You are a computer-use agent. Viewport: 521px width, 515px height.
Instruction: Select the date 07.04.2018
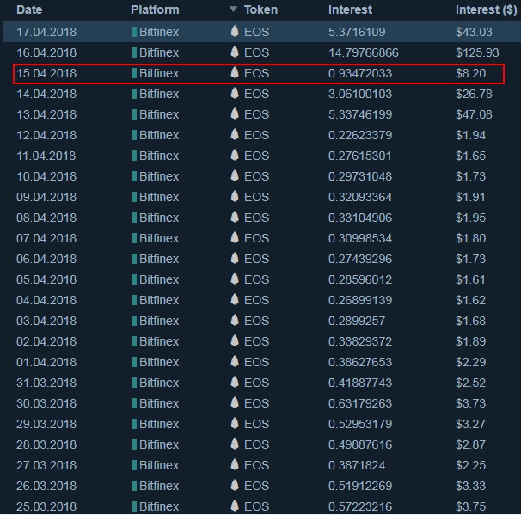pyautogui.click(x=46, y=238)
